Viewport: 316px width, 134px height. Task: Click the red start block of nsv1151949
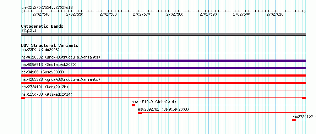134,105
